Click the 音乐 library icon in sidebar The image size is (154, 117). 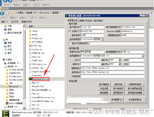pos(5,53)
